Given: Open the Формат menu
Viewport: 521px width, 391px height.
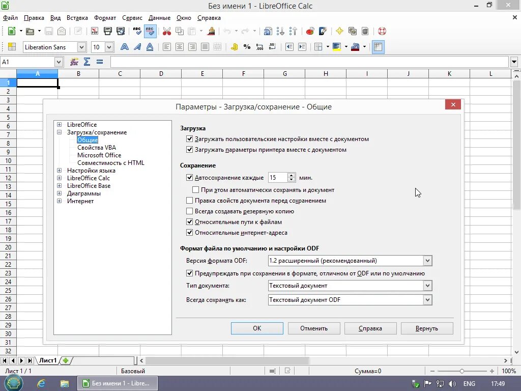Looking at the screenshot, I should (x=105, y=18).
